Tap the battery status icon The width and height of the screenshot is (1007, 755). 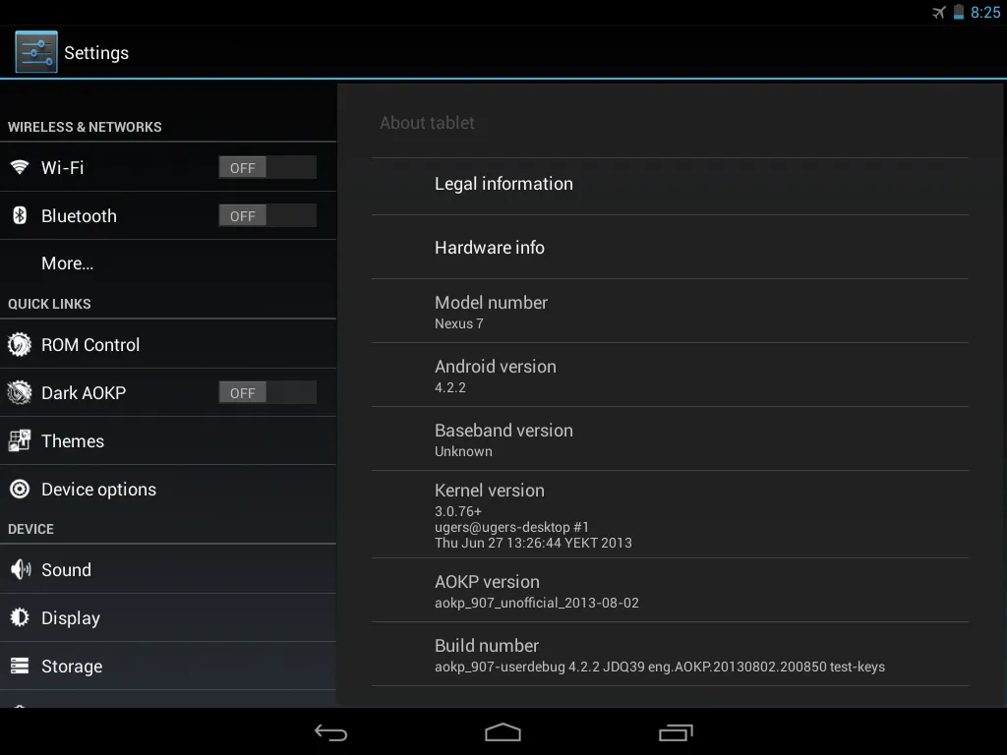pyautogui.click(x=958, y=12)
